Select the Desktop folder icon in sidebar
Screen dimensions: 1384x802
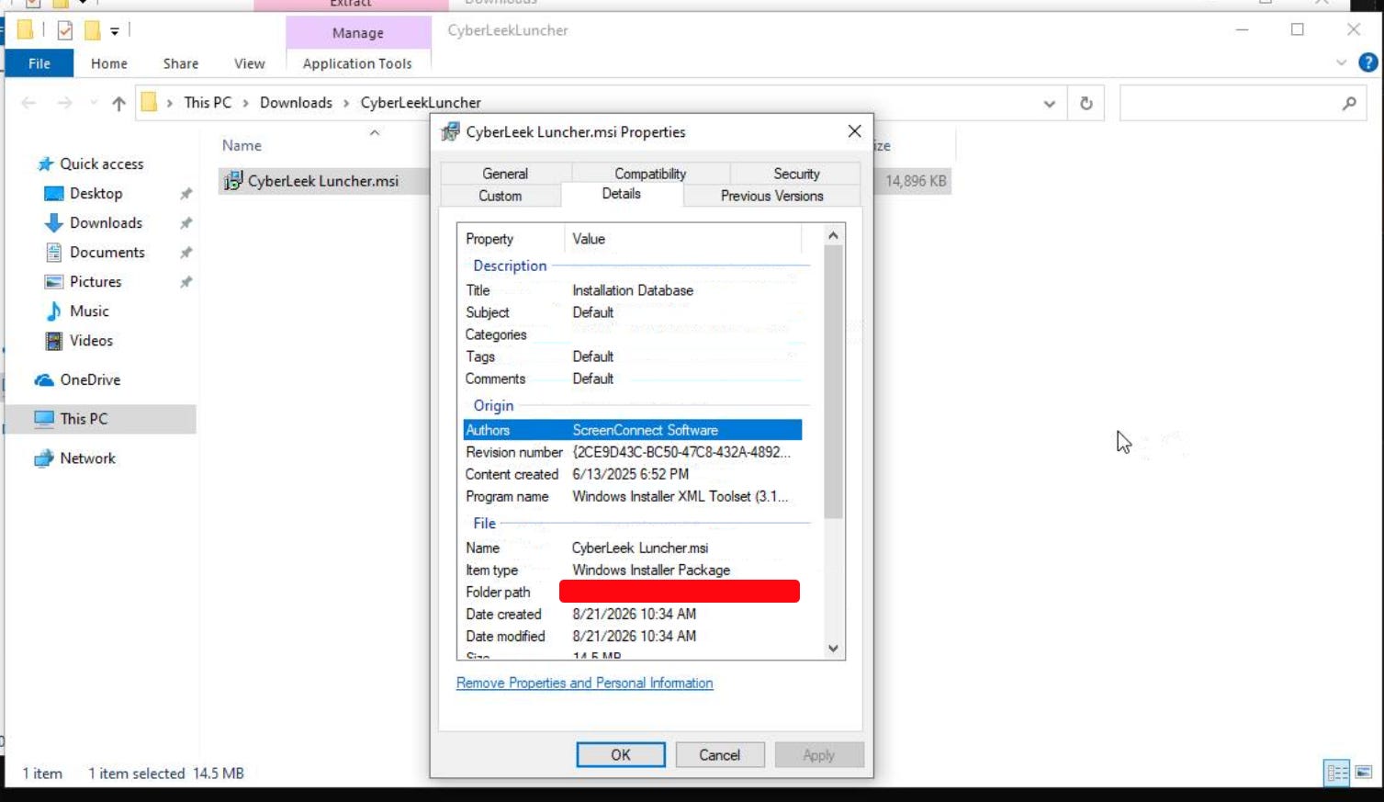(x=54, y=194)
